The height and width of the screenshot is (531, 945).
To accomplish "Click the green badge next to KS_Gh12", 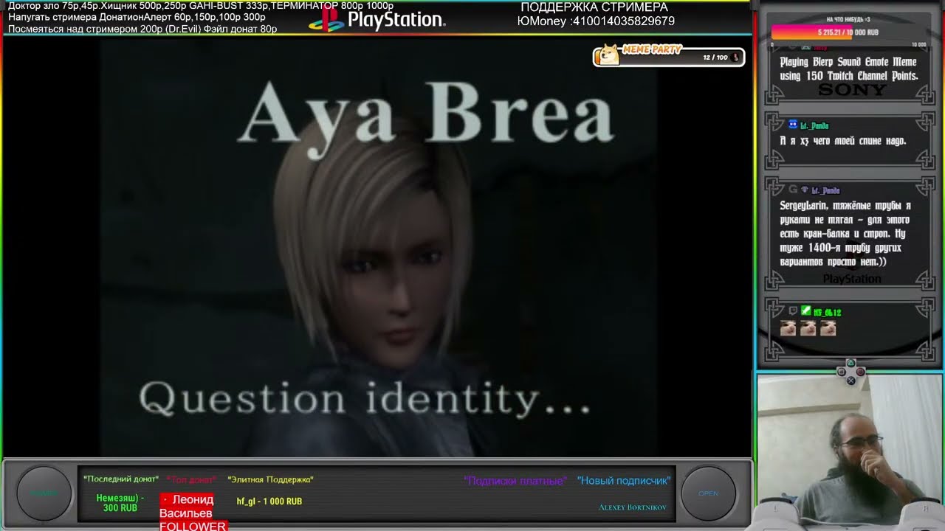I will click(806, 311).
